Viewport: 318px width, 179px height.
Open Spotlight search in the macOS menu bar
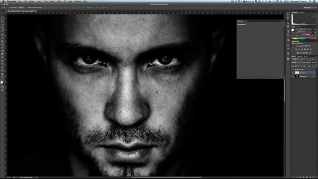pyautogui.click(x=310, y=1)
